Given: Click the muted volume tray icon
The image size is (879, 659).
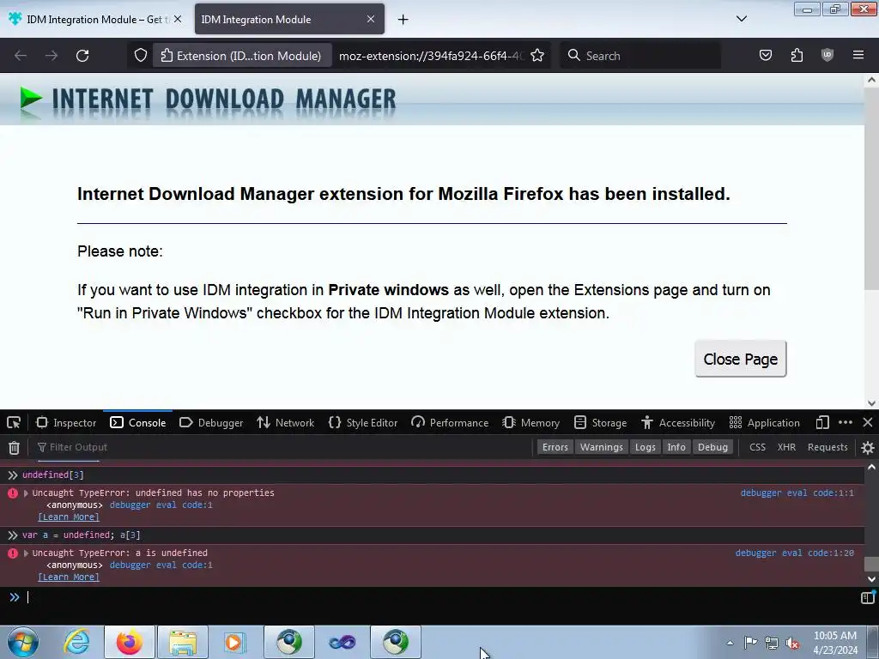Looking at the screenshot, I should 792,643.
